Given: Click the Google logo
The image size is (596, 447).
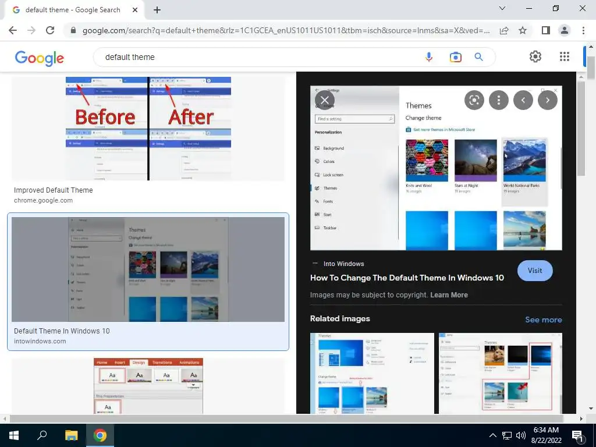Looking at the screenshot, I should coord(40,58).
